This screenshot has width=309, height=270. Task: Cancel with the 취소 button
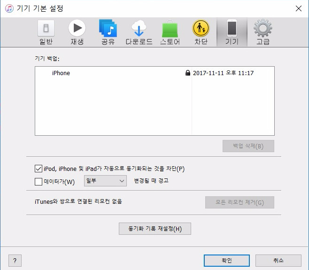pyautogui.click(x=278, y=260)
